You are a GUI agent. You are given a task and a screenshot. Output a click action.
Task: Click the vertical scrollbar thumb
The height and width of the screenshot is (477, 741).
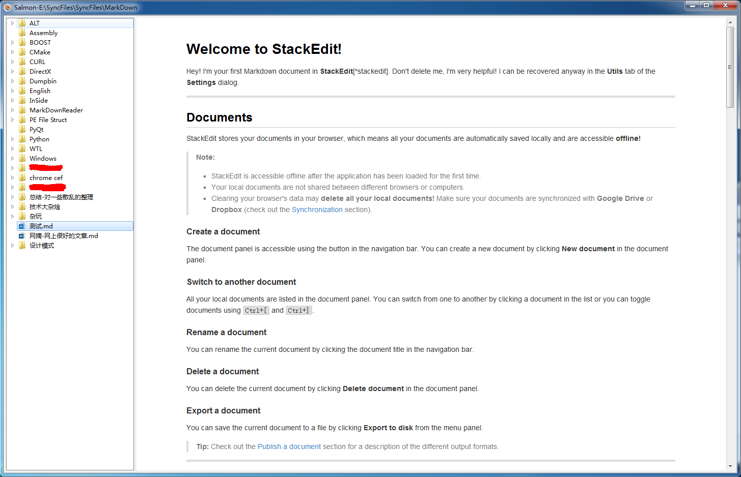(x=730, y=67)
